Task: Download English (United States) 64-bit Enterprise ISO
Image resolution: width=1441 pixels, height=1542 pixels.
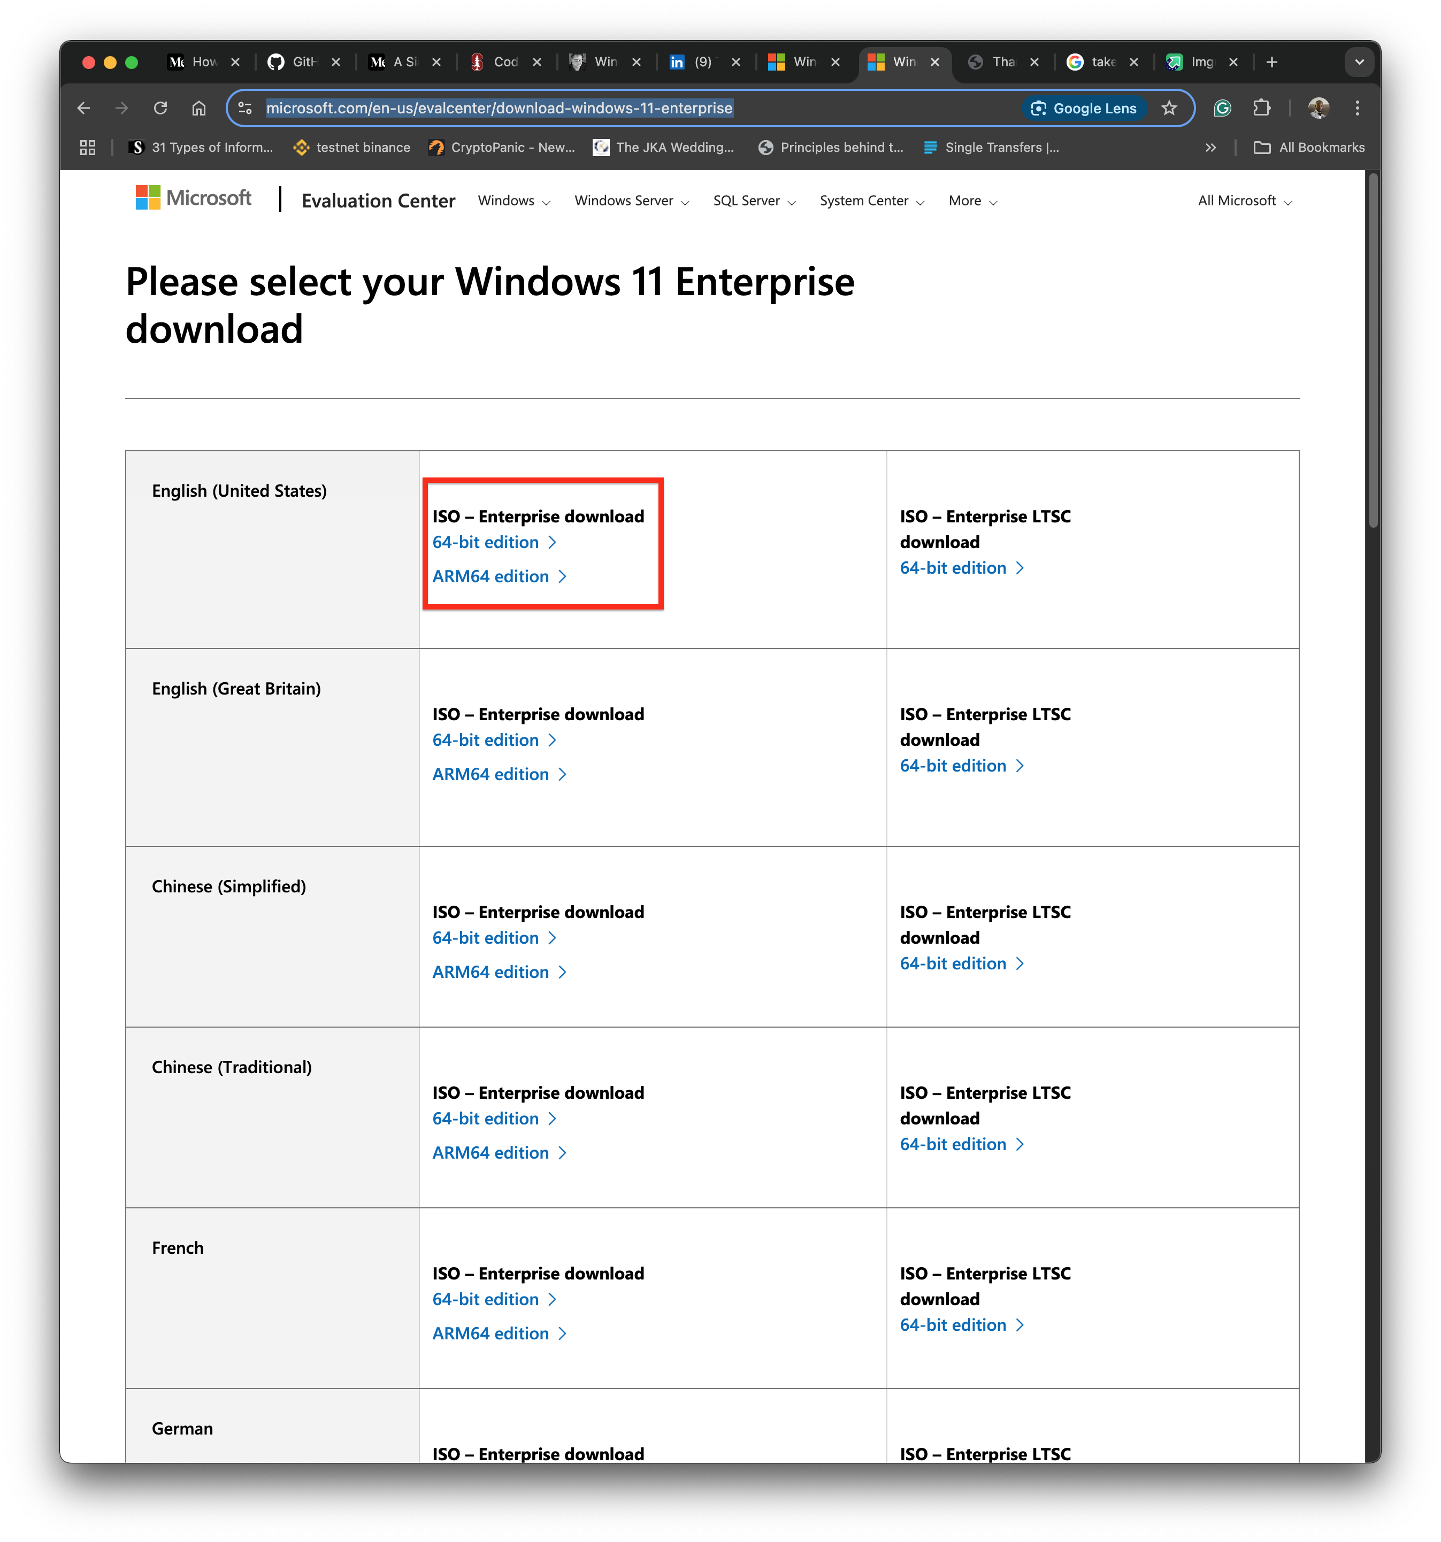Action: click(x=494, y=542)
